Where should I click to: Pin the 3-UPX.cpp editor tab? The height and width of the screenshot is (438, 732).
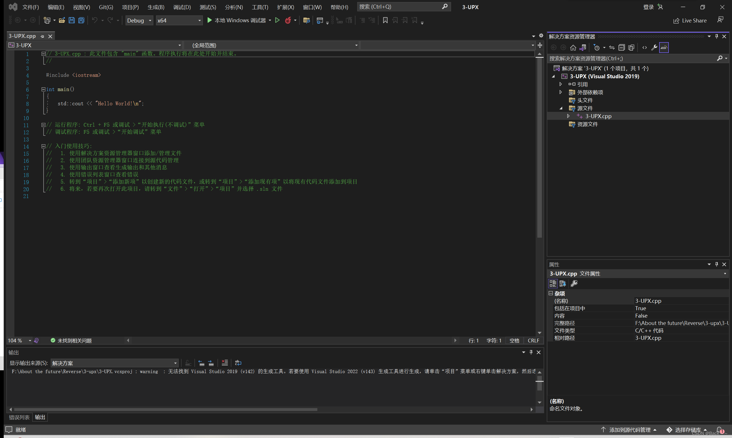pyautogui.click(x=42, y=36)
